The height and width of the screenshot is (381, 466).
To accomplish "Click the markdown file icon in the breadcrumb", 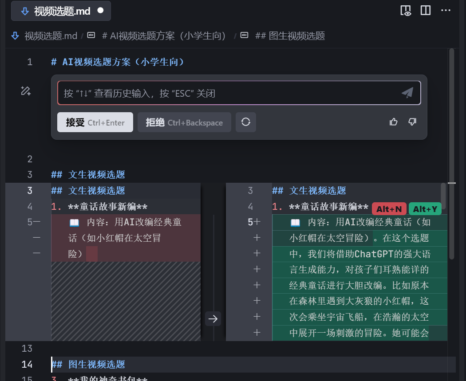I will click(15, 36).
